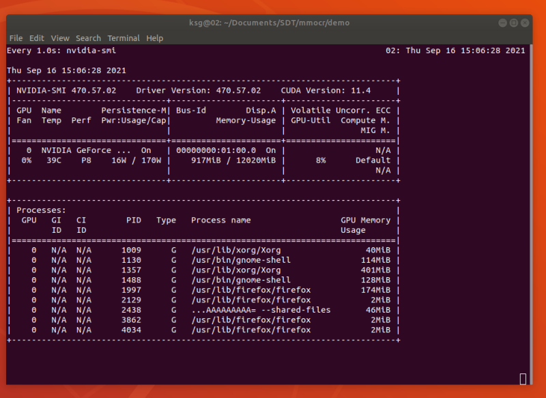Click the terminal window title bar

pyautogui.click(x=273, y=23)
